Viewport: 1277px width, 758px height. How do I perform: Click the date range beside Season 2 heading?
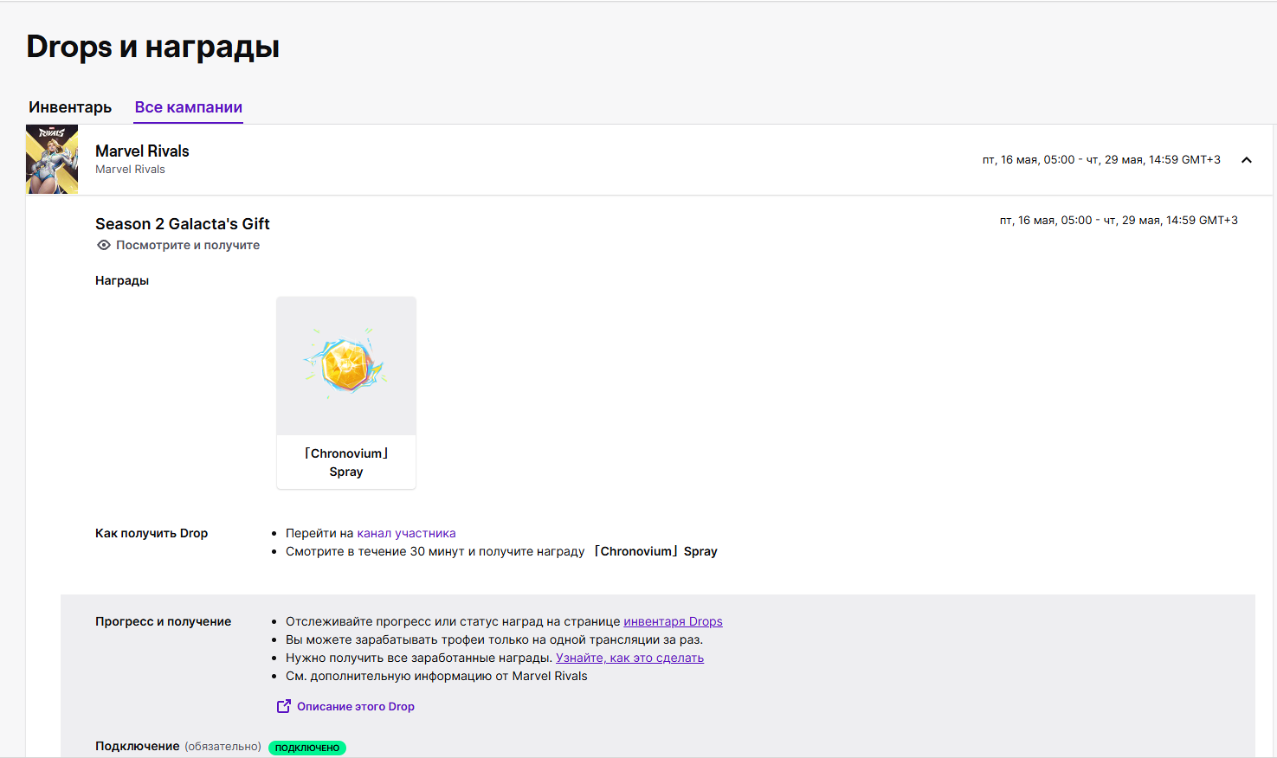coord(1119,220)
